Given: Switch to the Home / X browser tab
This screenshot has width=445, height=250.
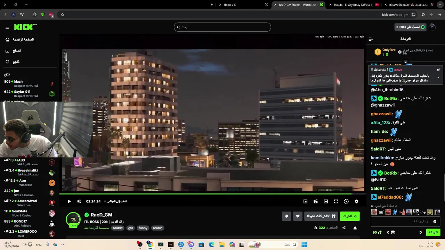Looking at the screenshot, I should pyautogui.click(x=243, y=5).
